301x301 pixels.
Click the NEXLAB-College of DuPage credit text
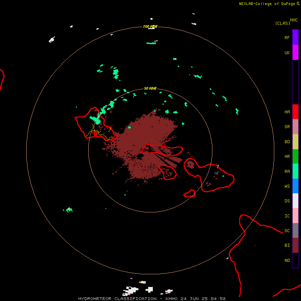click(267, 4)
